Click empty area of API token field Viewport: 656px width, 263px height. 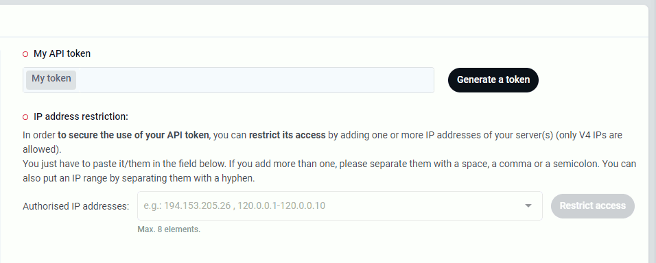pyautogui.click(x=255, y=79)
